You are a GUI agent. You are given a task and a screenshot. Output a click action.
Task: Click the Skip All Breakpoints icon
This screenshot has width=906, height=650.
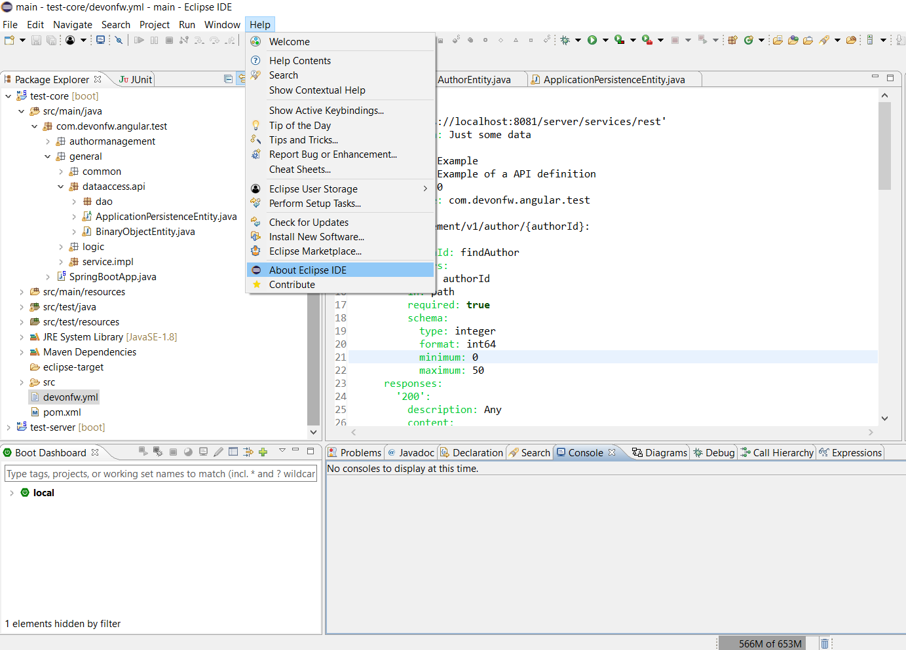119,41
